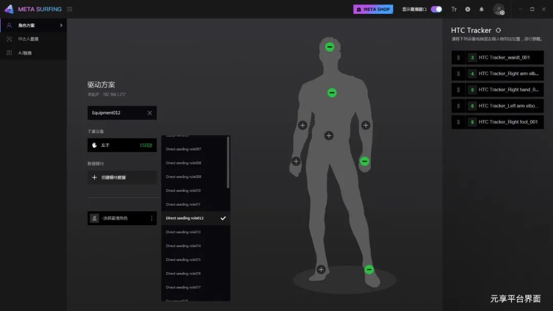The height and width of the screenshot is (311, 553).
Task: Click the role dropdown list scrollbar
Action: pyautogui.click(x=228, y=163)
